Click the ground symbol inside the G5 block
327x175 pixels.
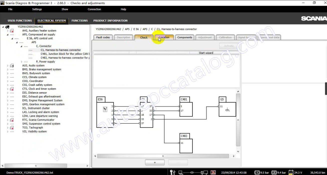(x=227, y=110)
